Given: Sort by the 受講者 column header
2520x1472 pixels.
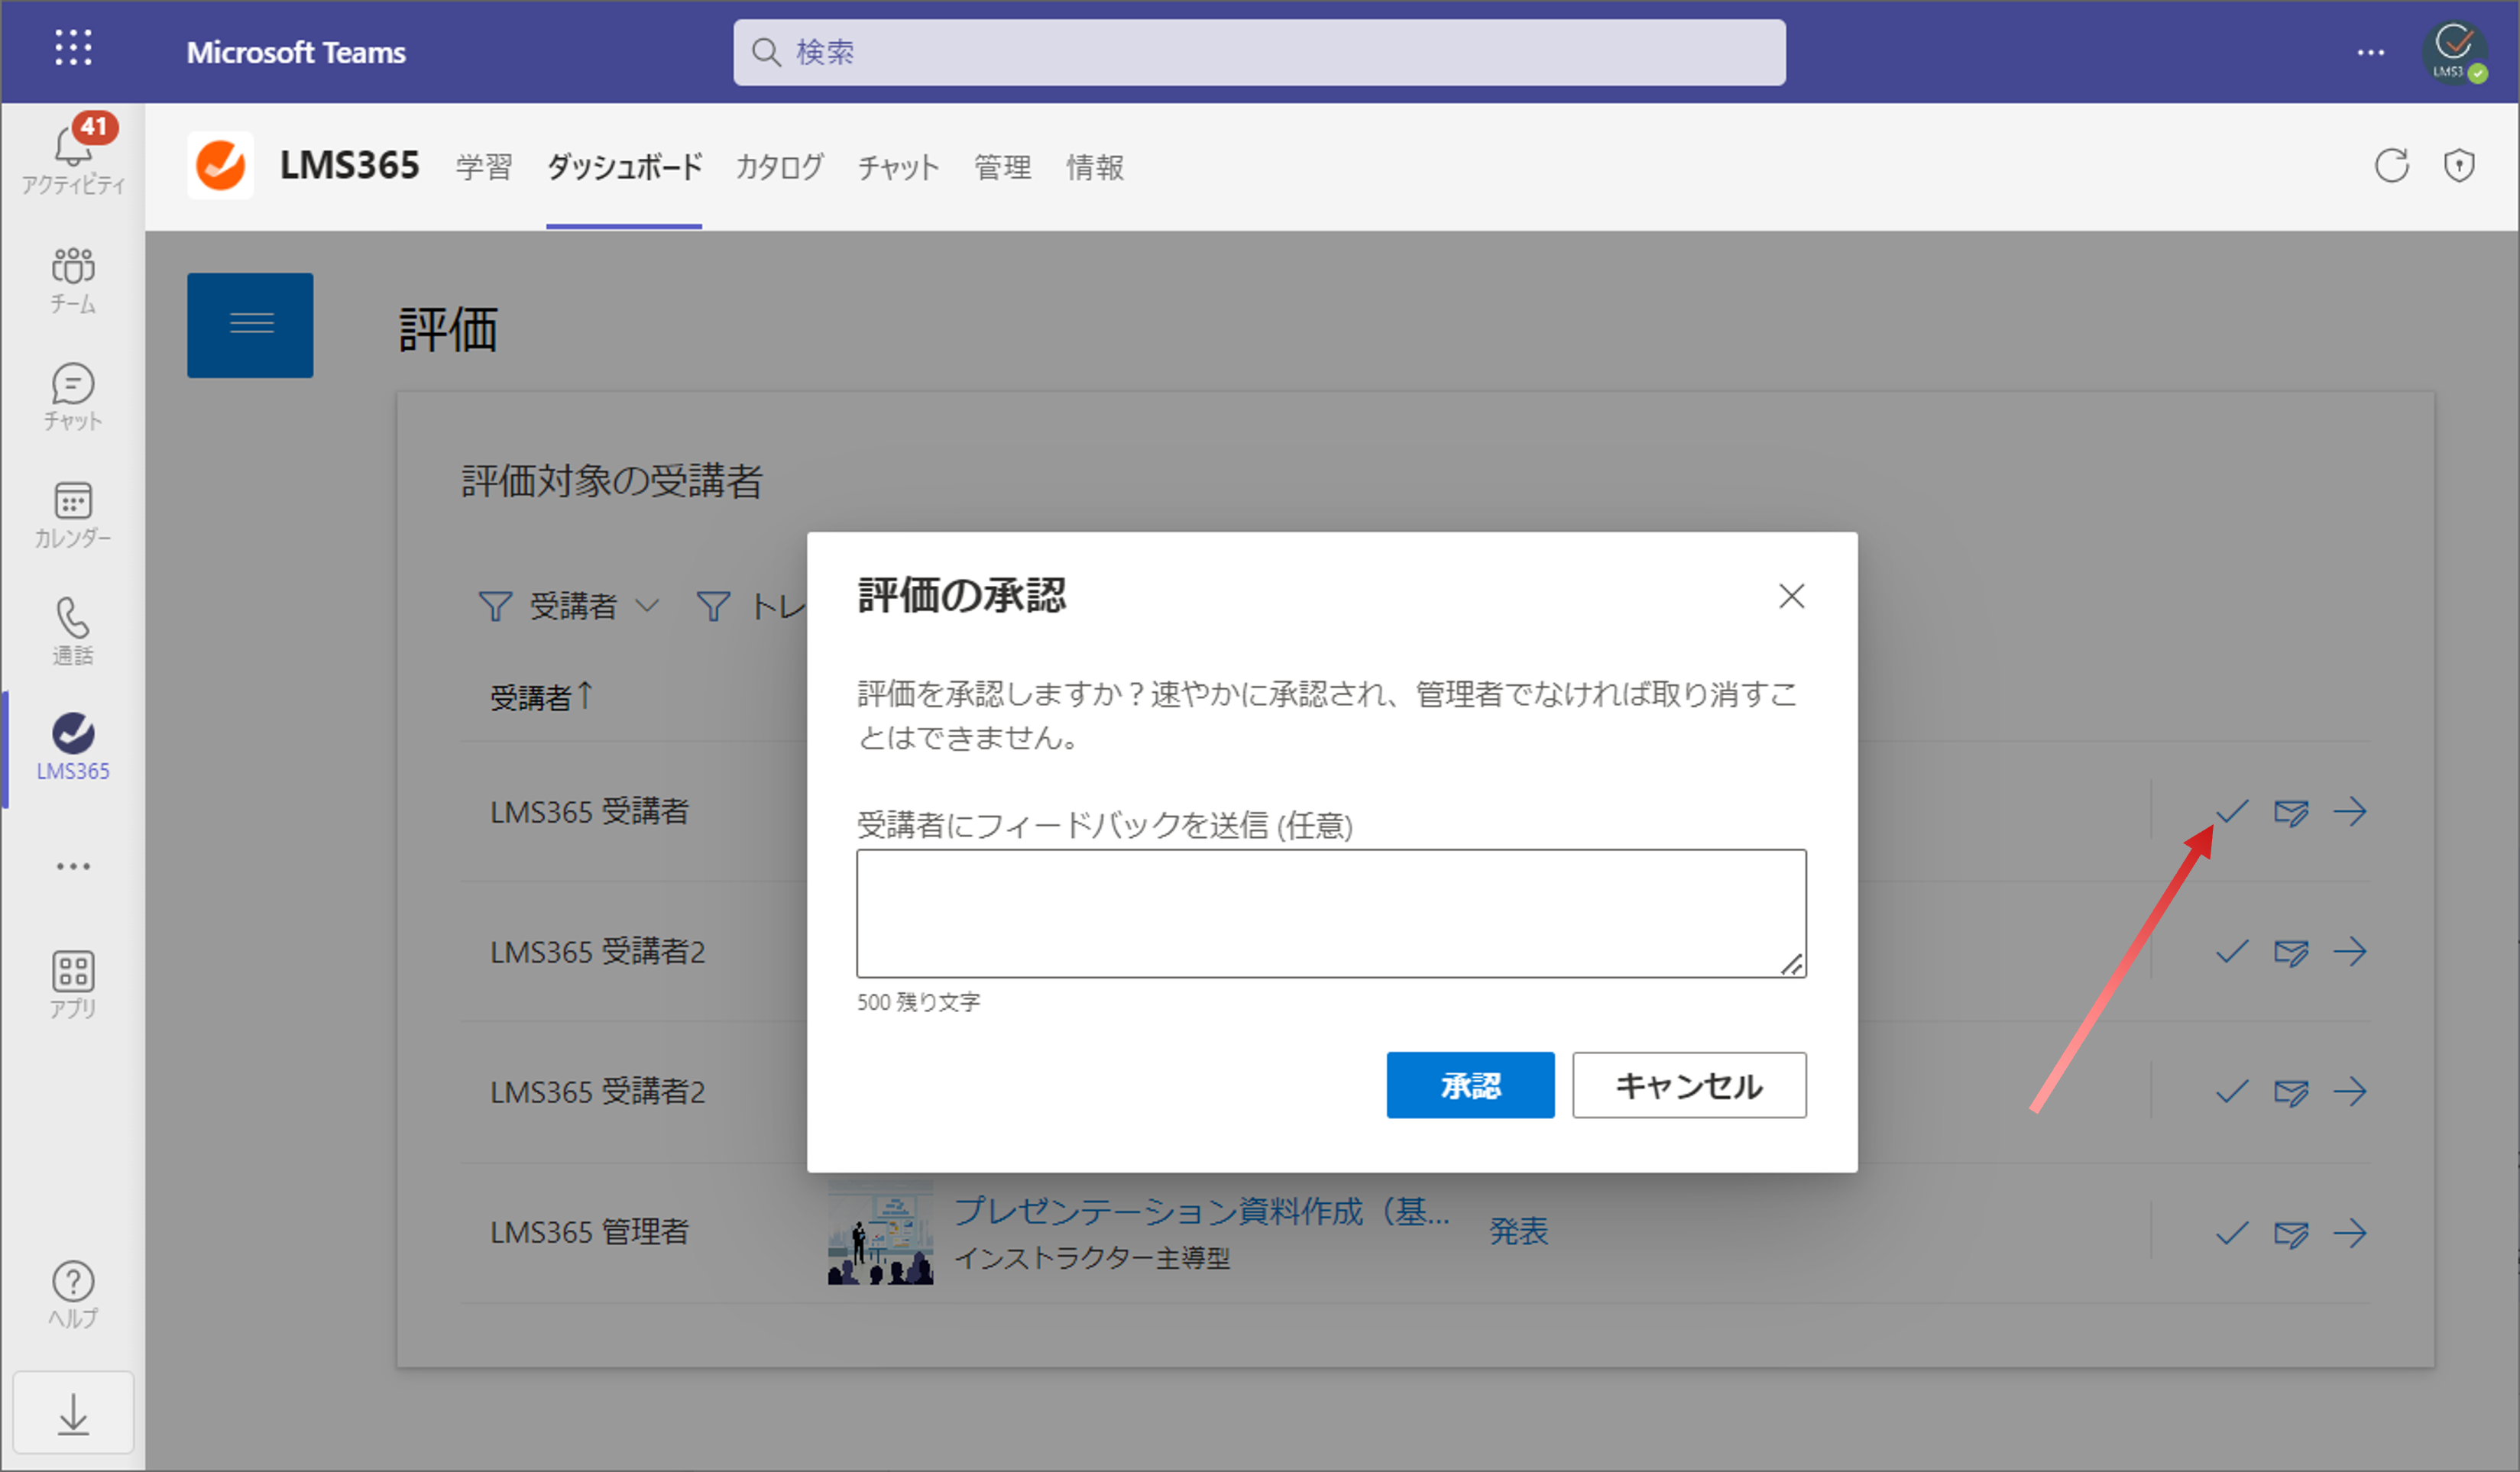Looking at the screenshot, I should (541, 696).
